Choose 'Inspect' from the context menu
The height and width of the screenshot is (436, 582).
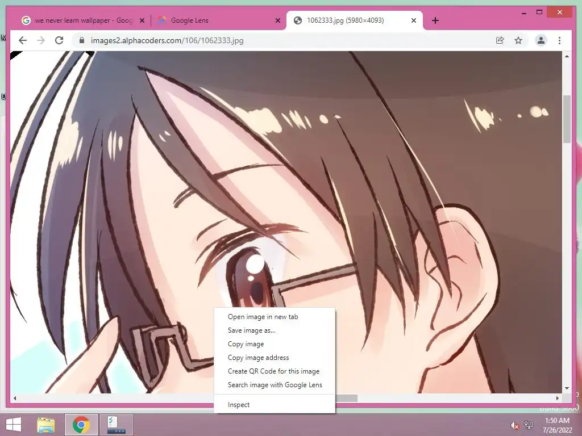pos(275,405)
